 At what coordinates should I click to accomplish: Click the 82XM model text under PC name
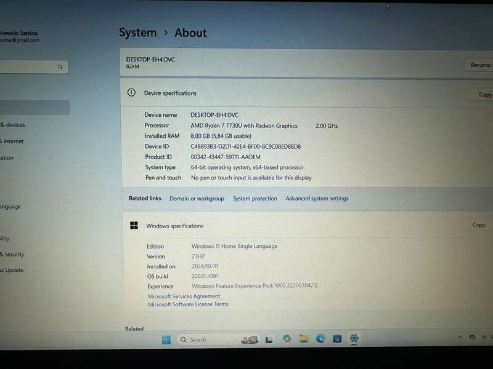[x=132, y=66]
